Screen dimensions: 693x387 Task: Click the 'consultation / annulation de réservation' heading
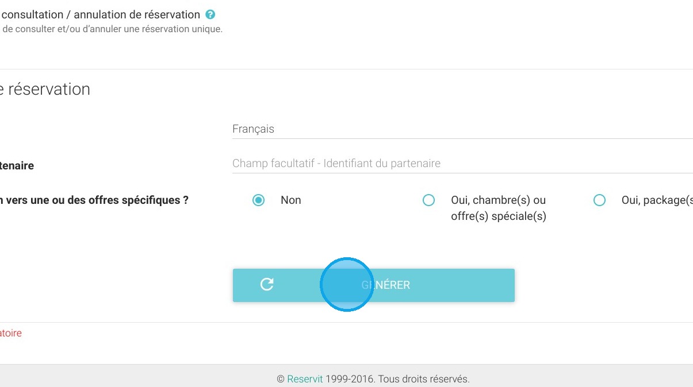(x=101, y=15)
